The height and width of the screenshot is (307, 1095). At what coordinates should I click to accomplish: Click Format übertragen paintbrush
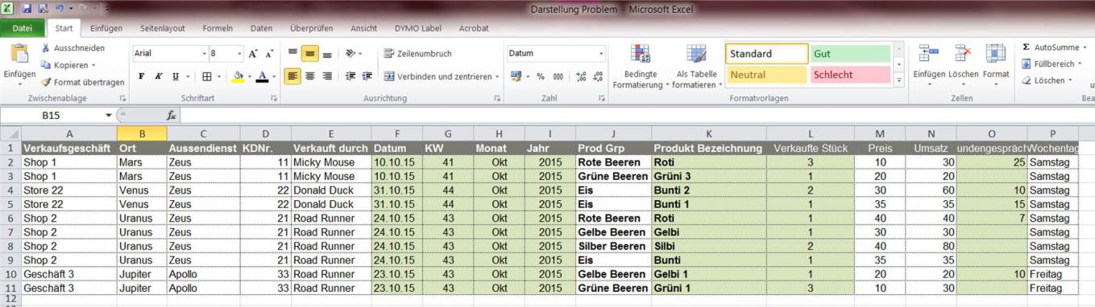(46, 82)
